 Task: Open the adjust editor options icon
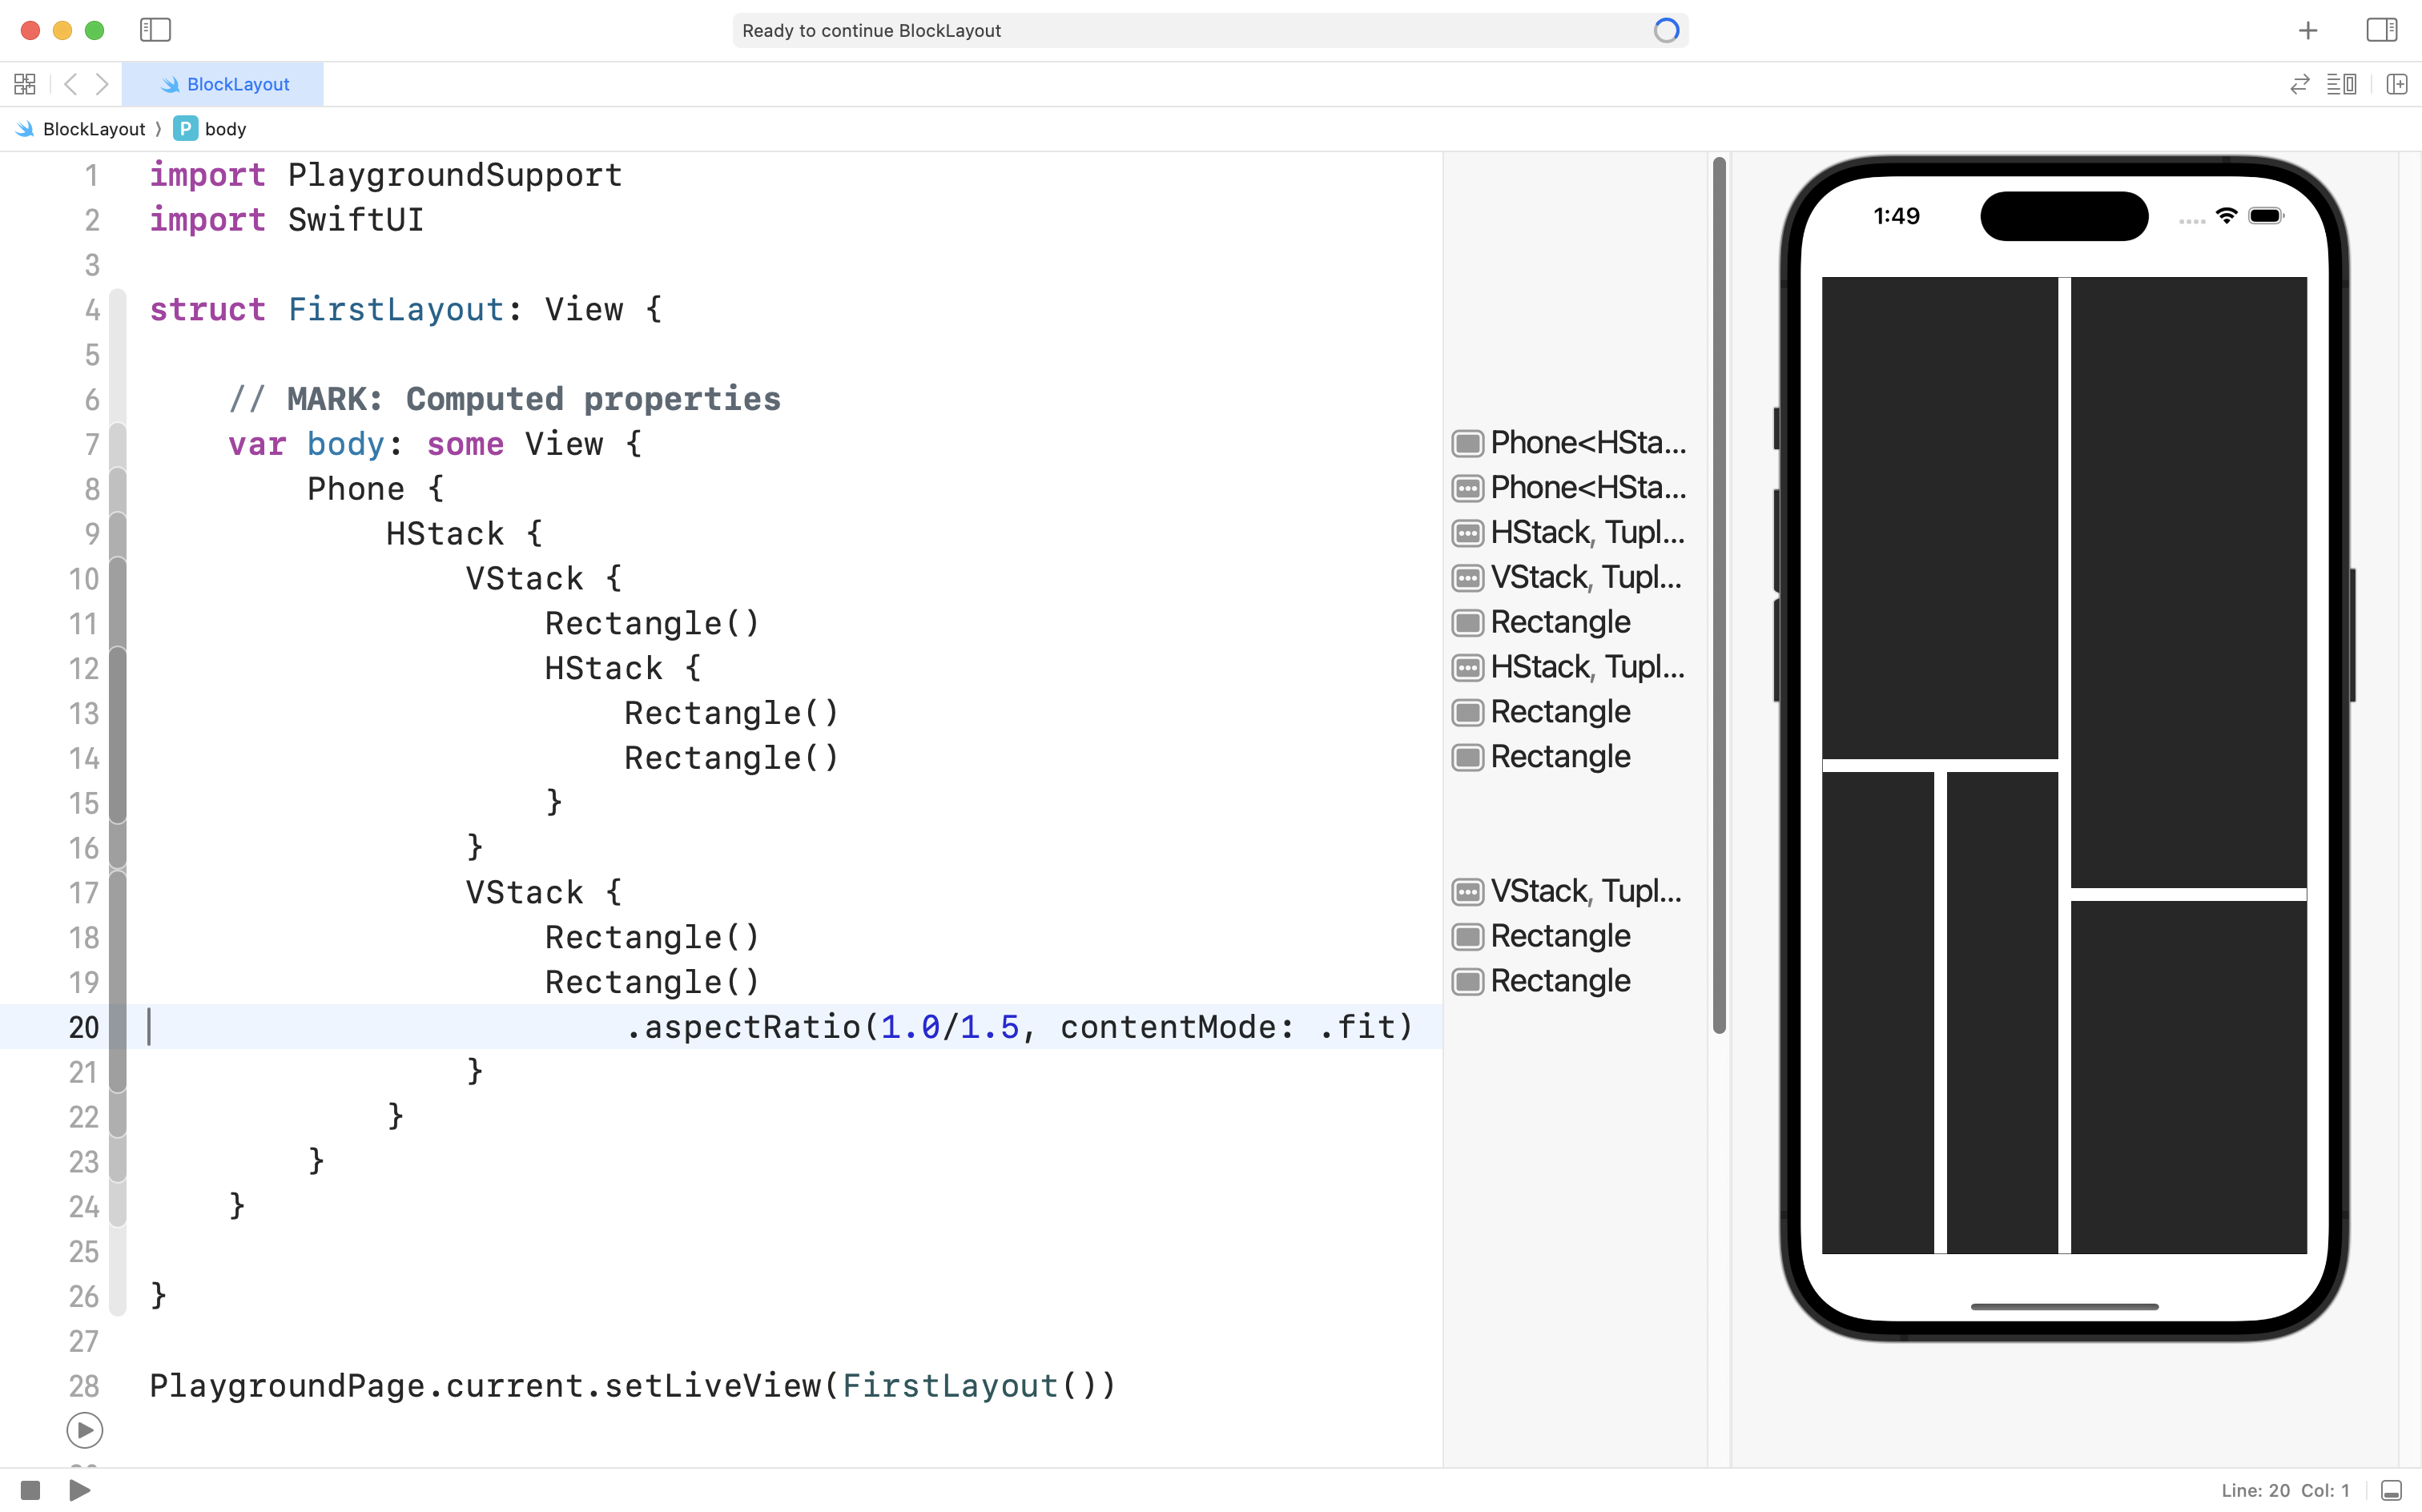tap(2341, 84)
